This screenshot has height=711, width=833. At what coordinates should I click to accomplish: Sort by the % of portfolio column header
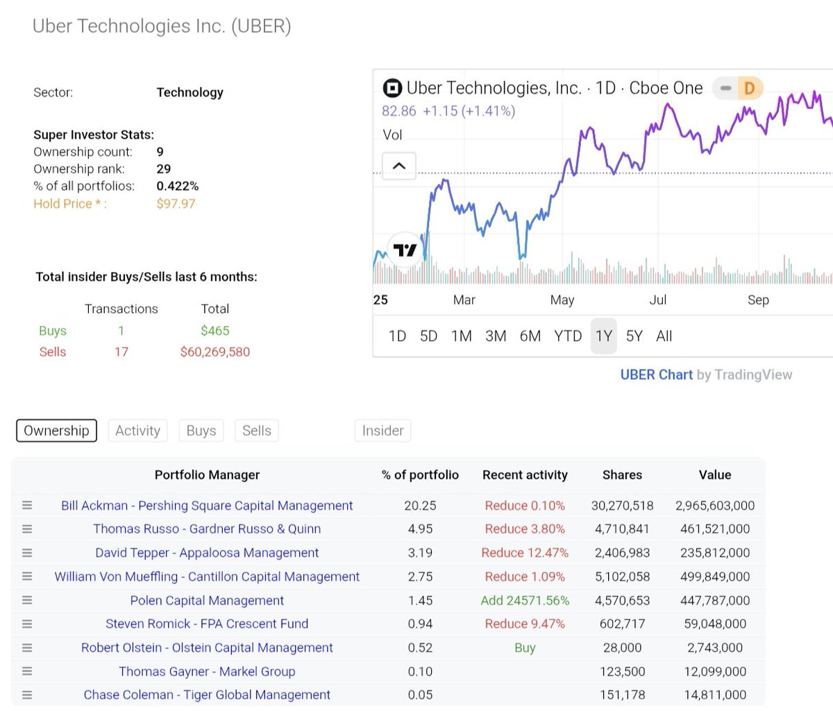(x=420, y=475)
